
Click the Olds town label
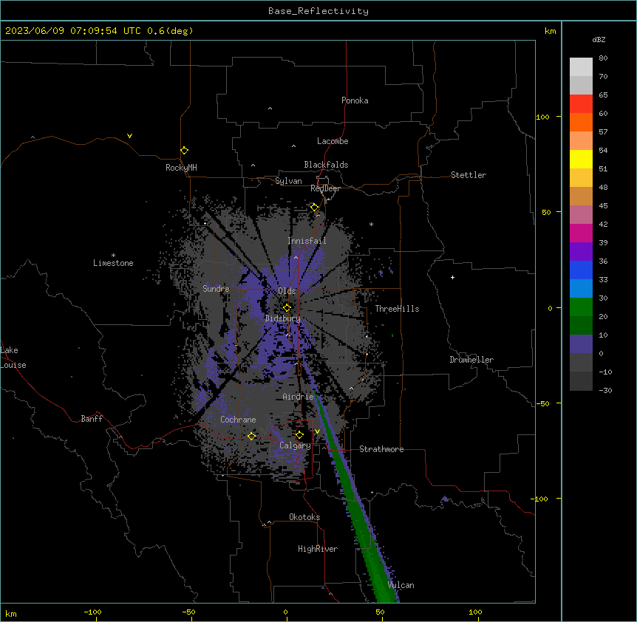coord(287,291)
